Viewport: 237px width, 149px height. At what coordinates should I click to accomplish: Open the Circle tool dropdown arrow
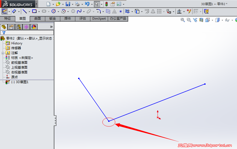point(58,12)
